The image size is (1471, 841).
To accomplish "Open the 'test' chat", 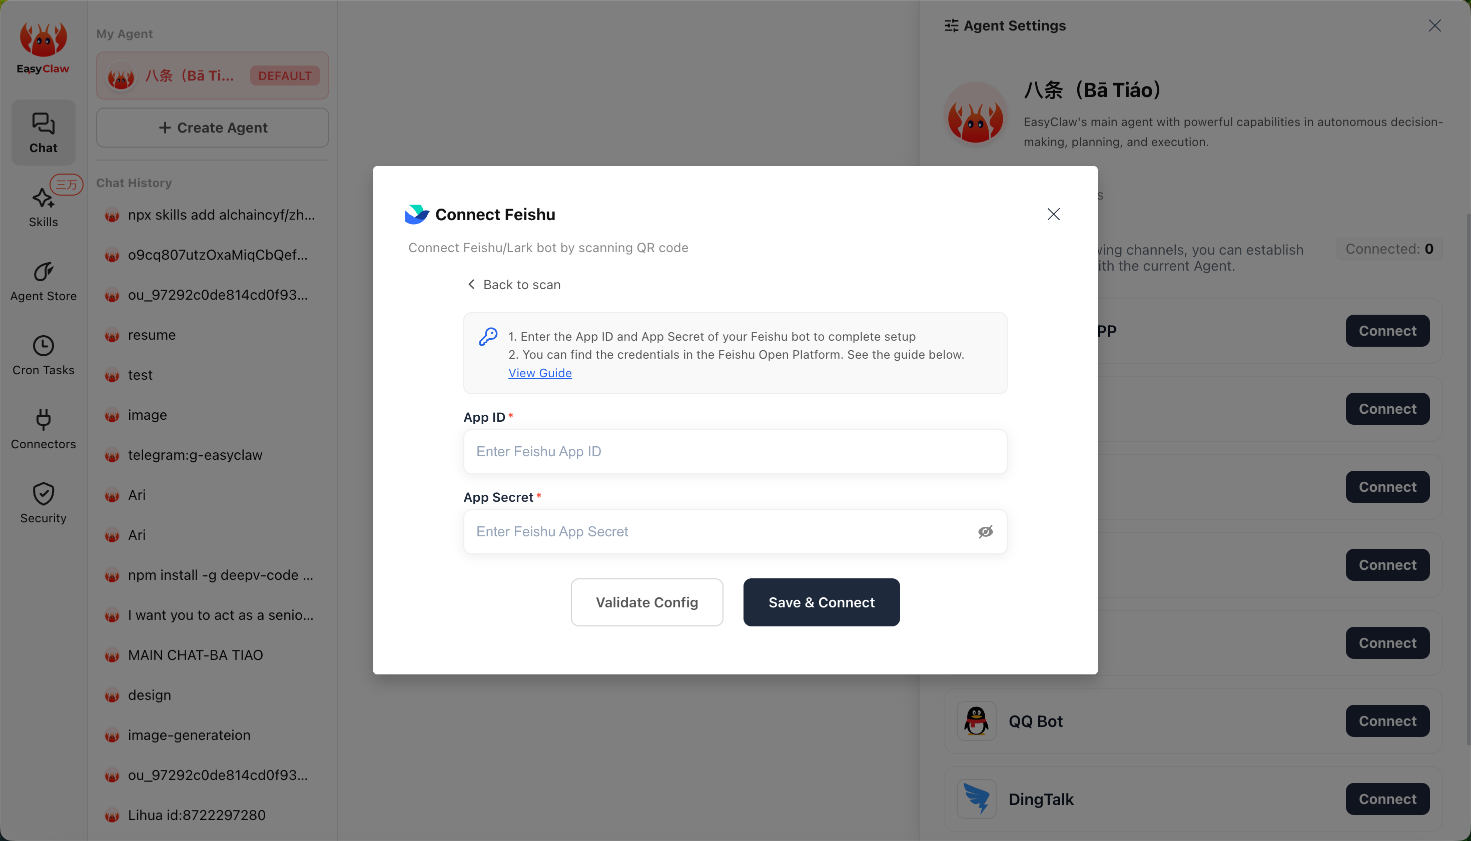I will pyautogui.click(x=213, y=375).
